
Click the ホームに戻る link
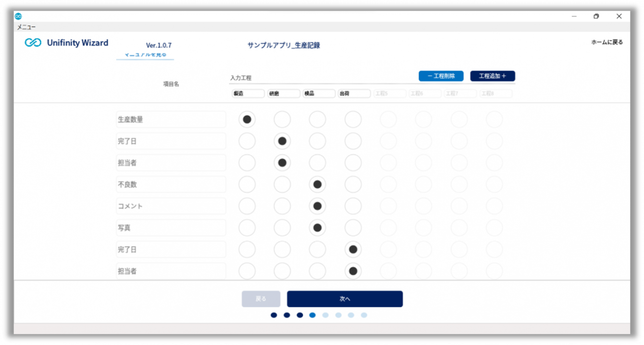tap(607, 42)
